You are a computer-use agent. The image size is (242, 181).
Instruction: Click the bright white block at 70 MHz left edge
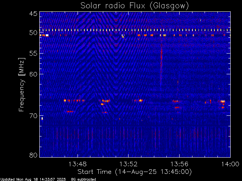[x=42, y=118]
